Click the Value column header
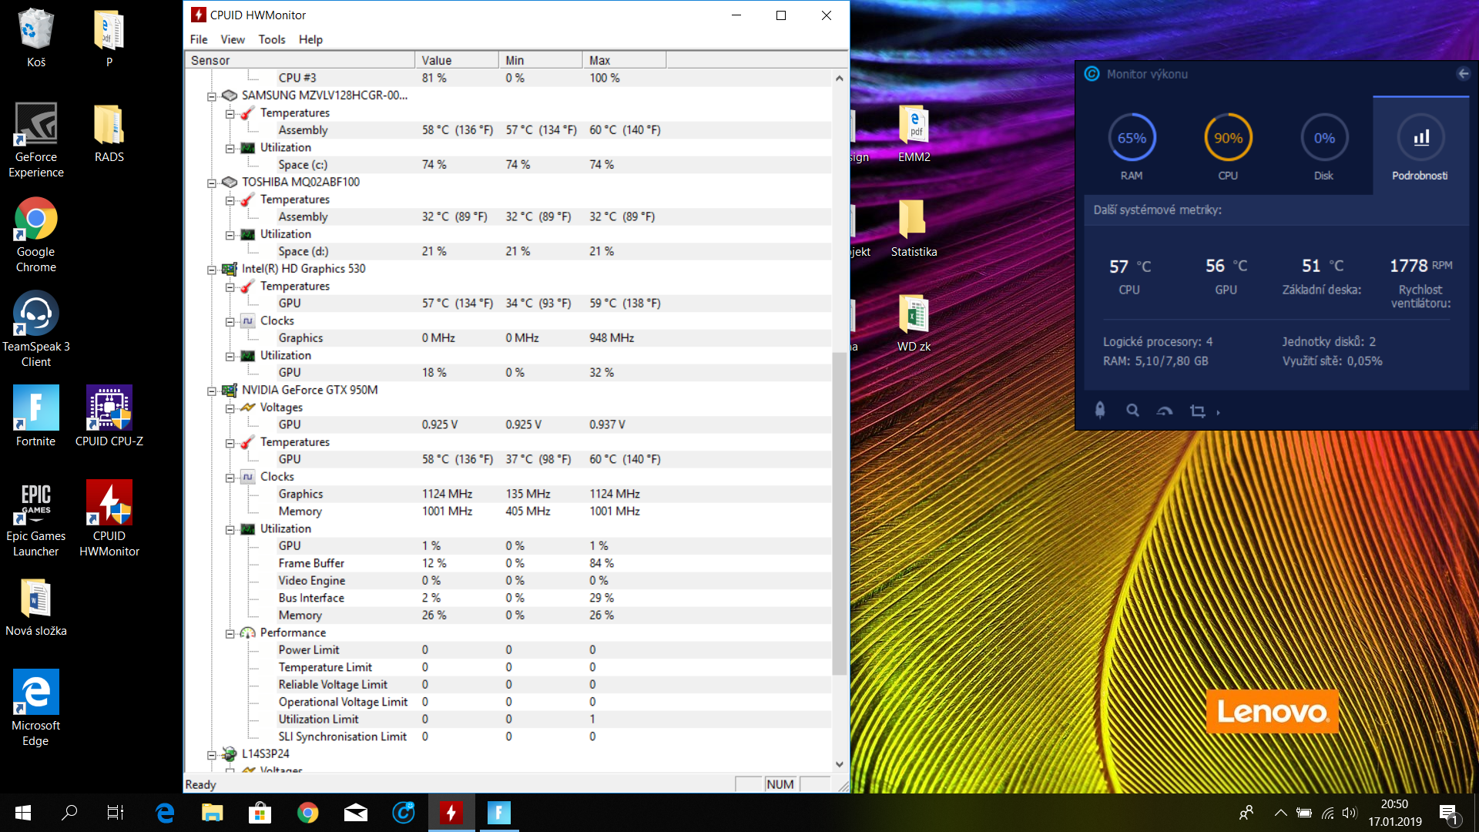The width and height of the screenshot is (1479, 832). pos(456,60)
